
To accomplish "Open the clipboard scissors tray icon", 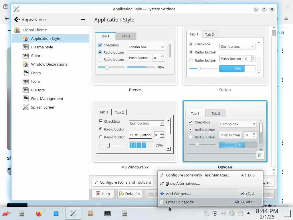I will (206, 213).
